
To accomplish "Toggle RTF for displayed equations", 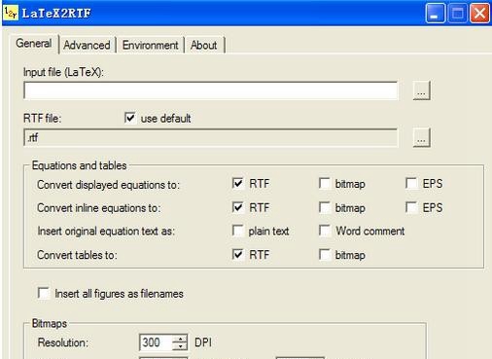I will click(x=238, y=183).
